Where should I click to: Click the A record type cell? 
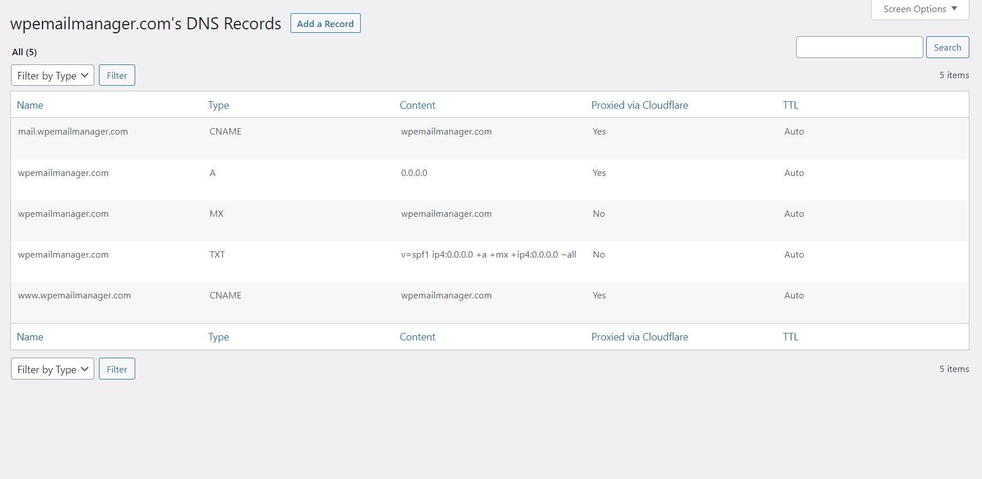click(x=212, y=173)
